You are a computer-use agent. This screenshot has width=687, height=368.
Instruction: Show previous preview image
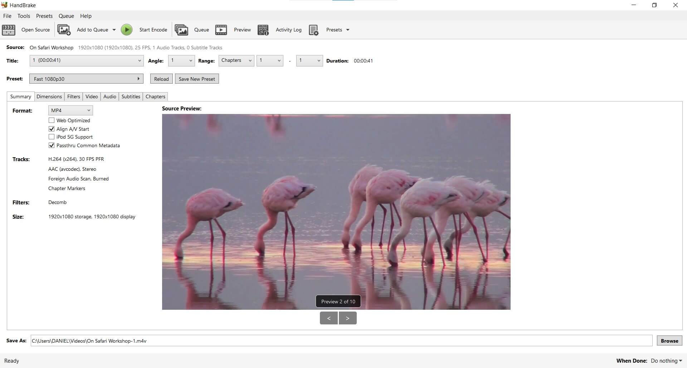click(x=329, y=318)
